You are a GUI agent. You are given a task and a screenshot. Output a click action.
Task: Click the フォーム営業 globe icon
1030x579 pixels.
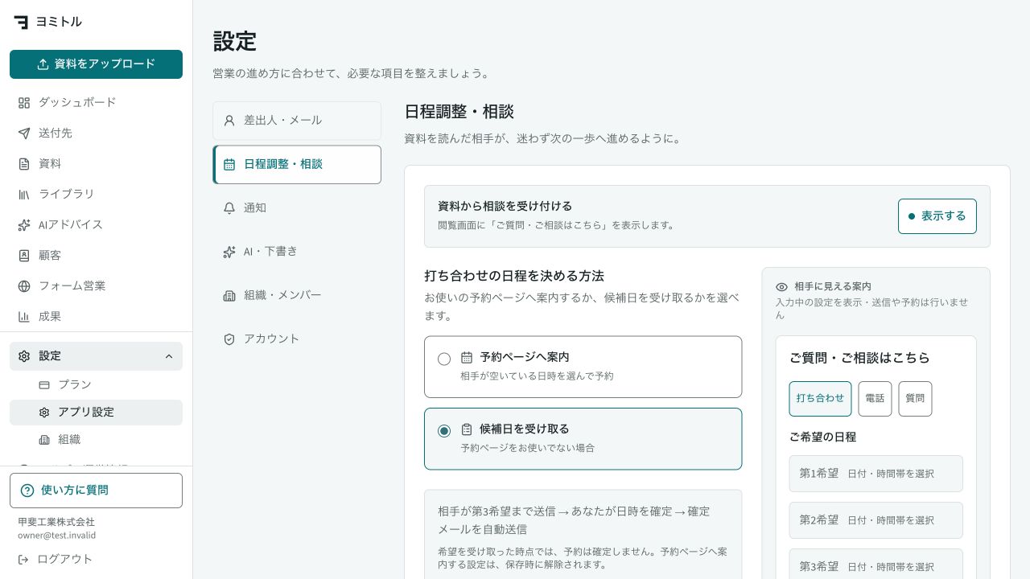(x=24, y=286)
